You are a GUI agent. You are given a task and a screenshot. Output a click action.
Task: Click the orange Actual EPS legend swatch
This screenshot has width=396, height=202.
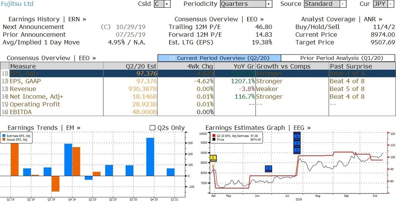click(x=4, y=139)
